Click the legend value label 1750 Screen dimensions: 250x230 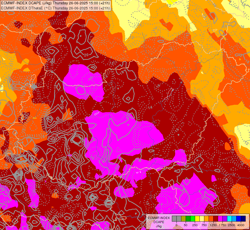tap(222, 225)
